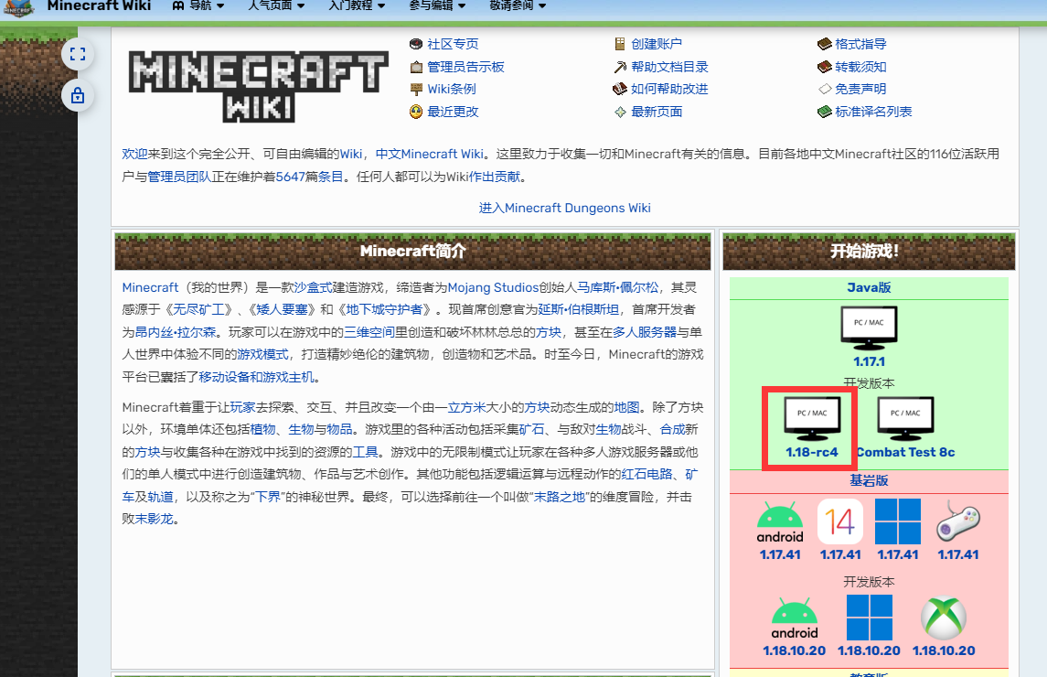Viewport: 1047px width, 677px height.
Task: Open the 中文Minecraft Wiki link
Action: [x=430, y=154]
